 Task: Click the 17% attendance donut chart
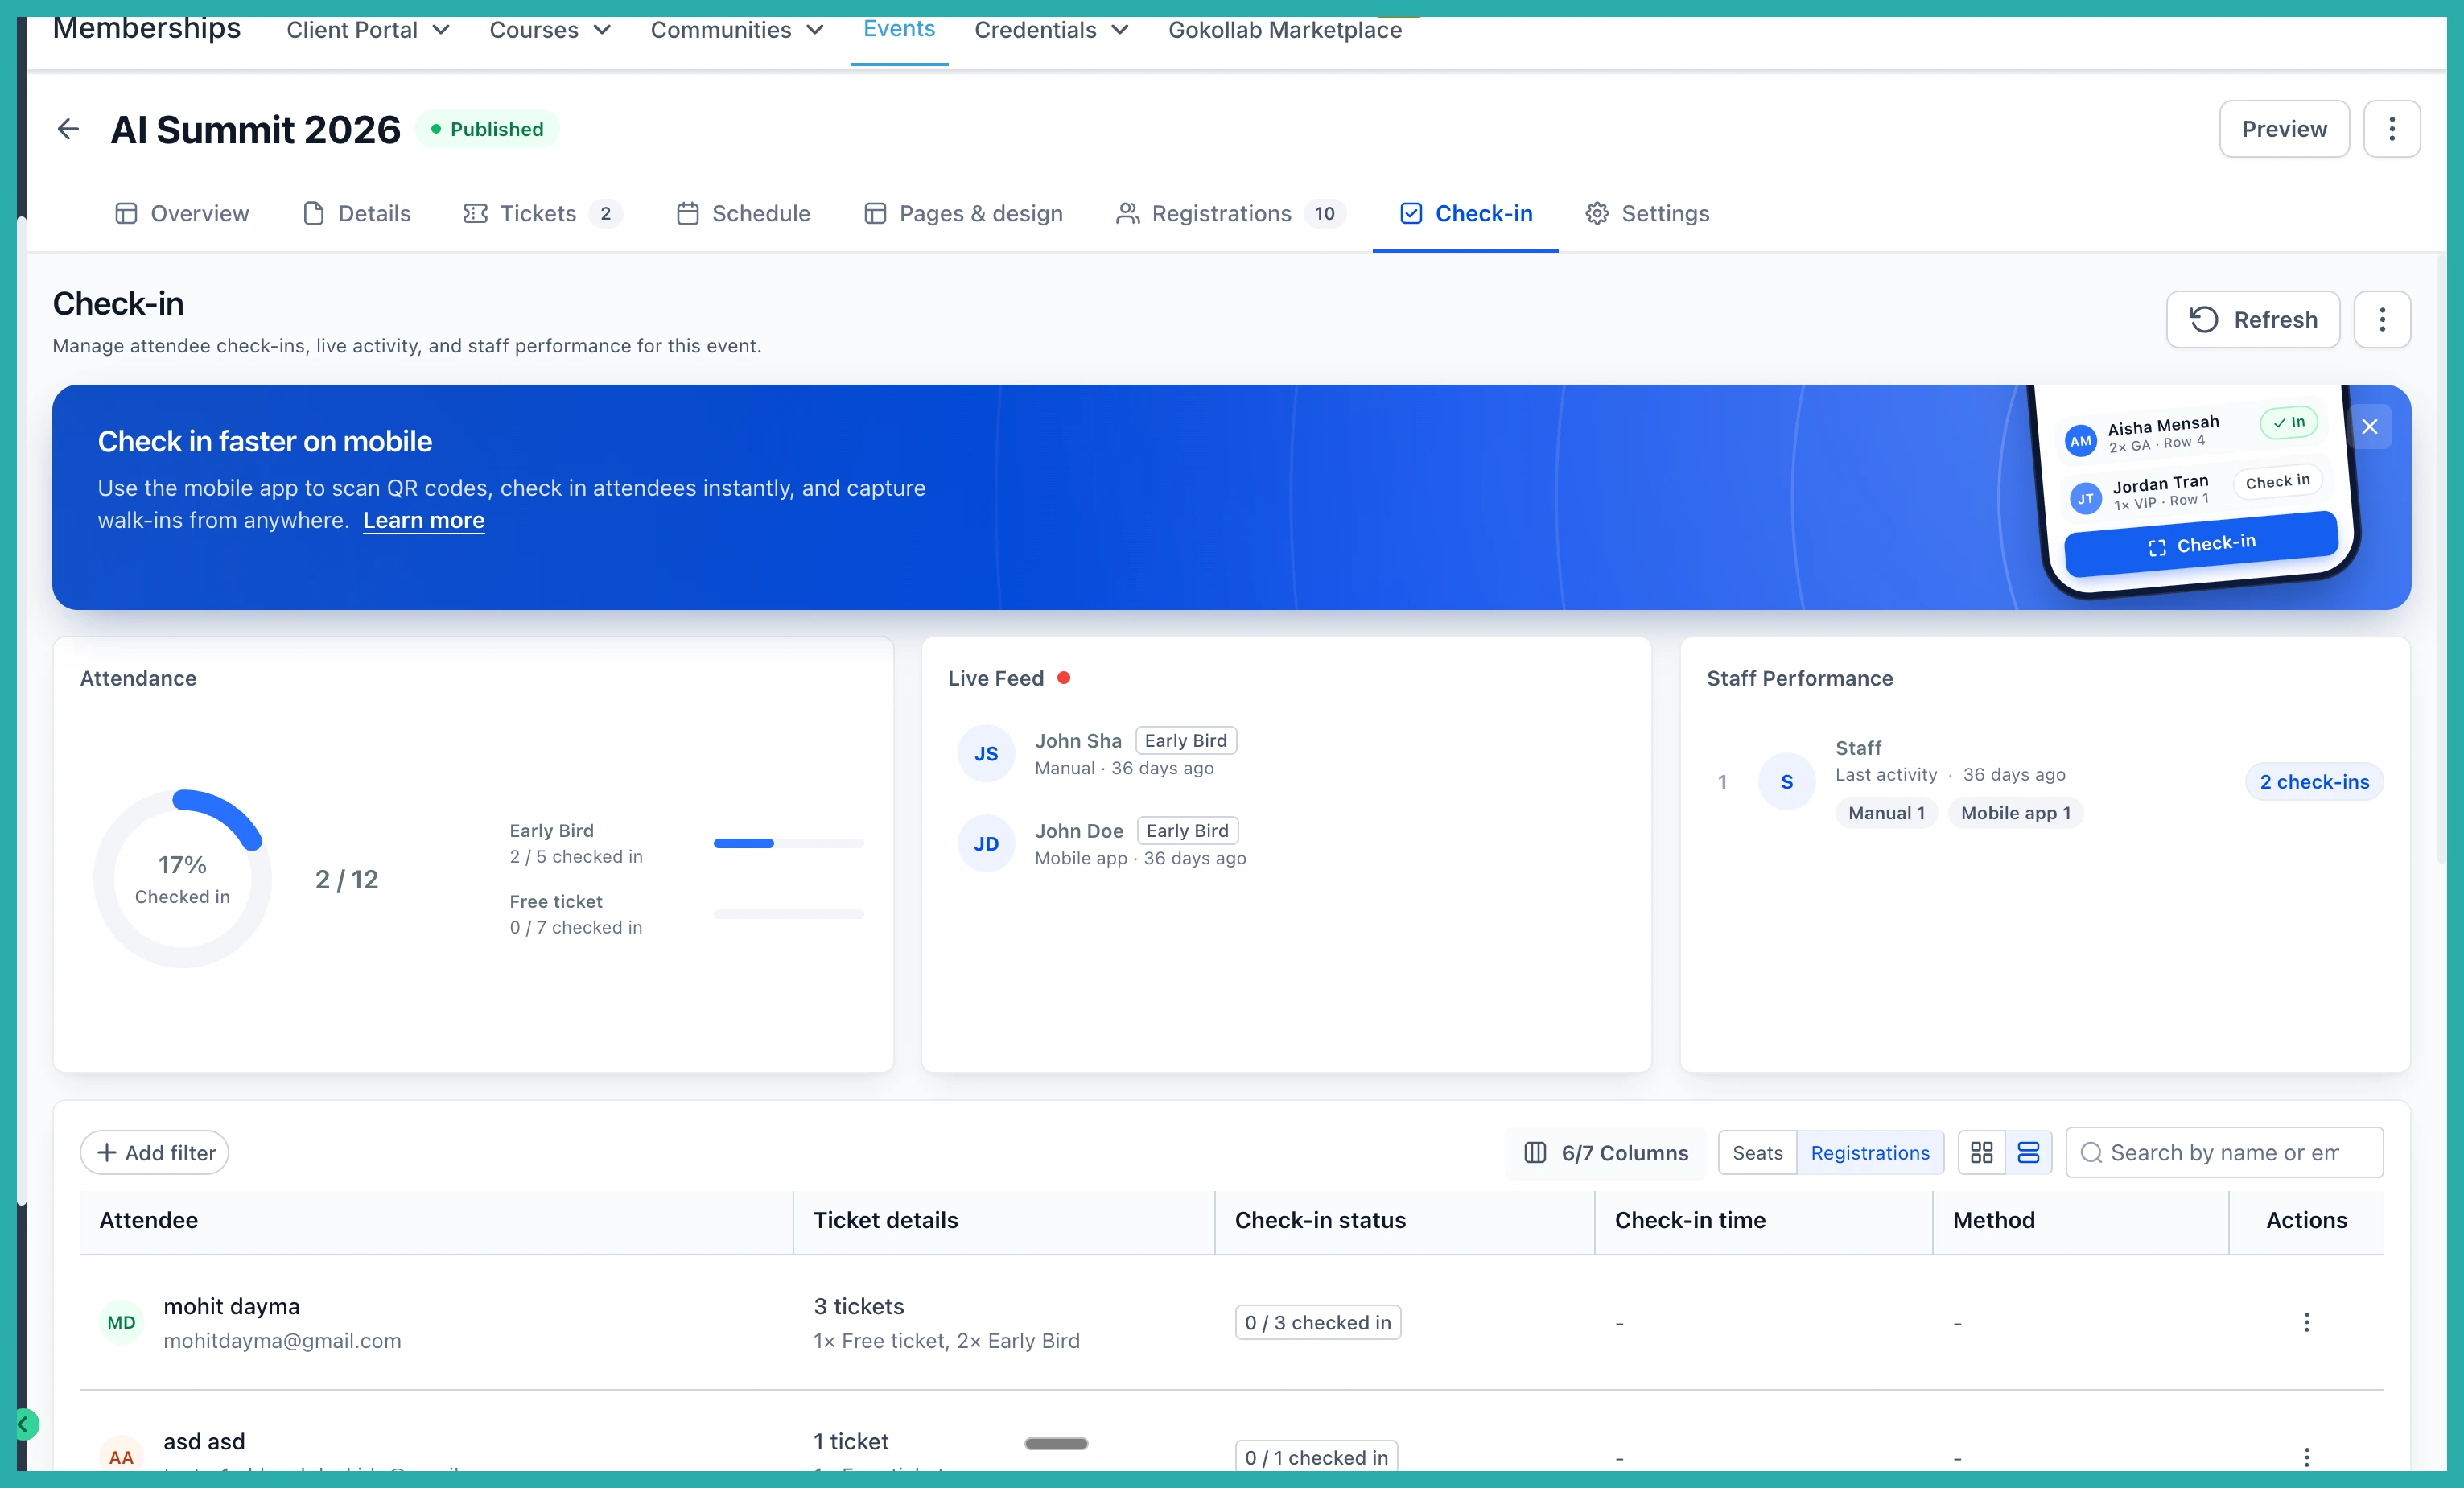[x=182, y=879]
